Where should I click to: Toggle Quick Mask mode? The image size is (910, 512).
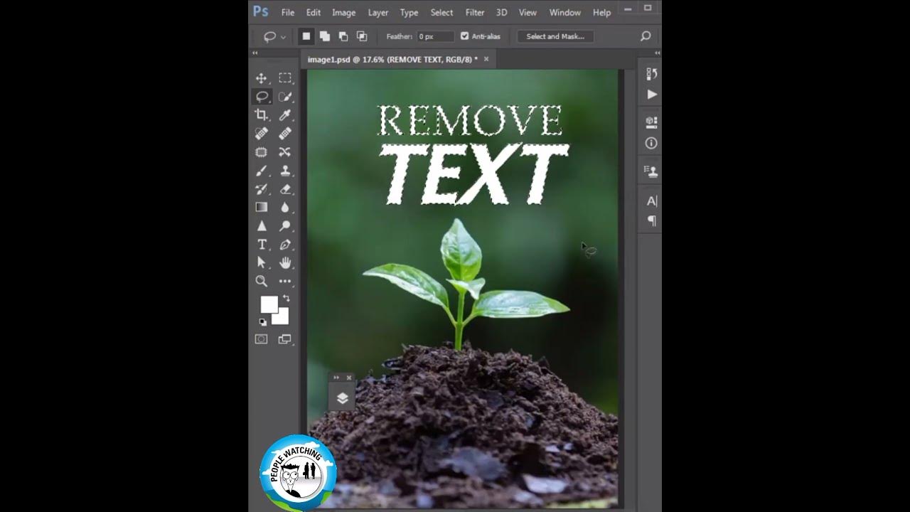click(x=261, y=339)
